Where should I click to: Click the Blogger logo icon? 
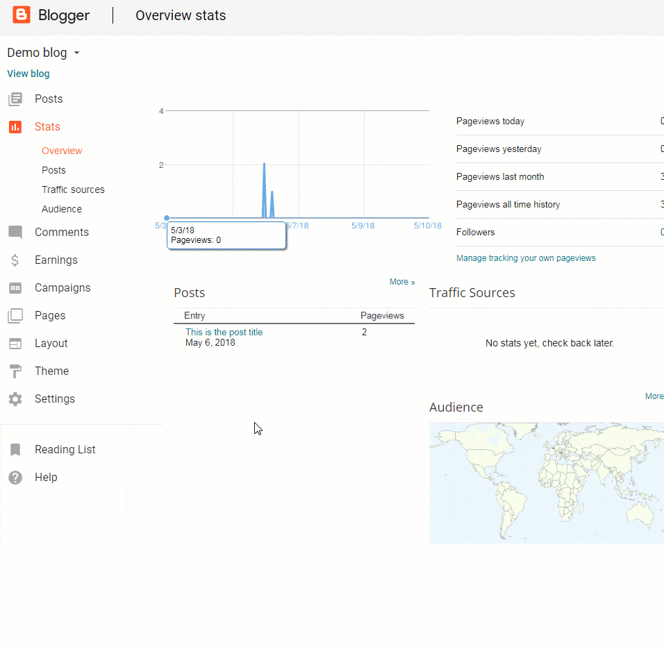tap(22, 15)
